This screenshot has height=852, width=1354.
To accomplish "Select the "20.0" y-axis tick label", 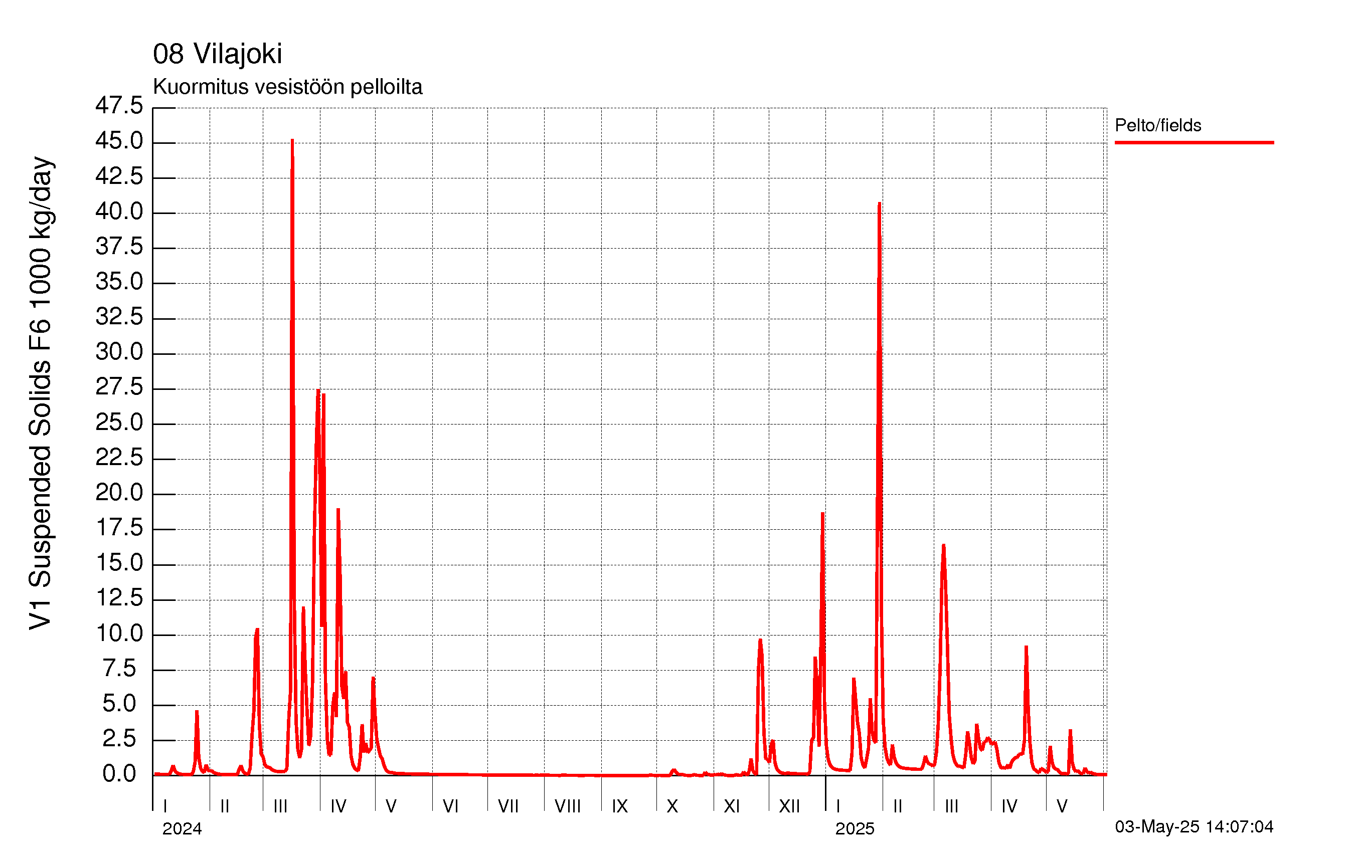I will 119,493.
